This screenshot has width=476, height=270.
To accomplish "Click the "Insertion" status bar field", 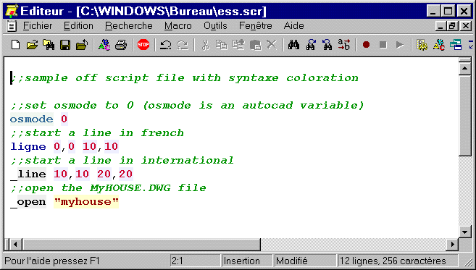I will 247,261.
